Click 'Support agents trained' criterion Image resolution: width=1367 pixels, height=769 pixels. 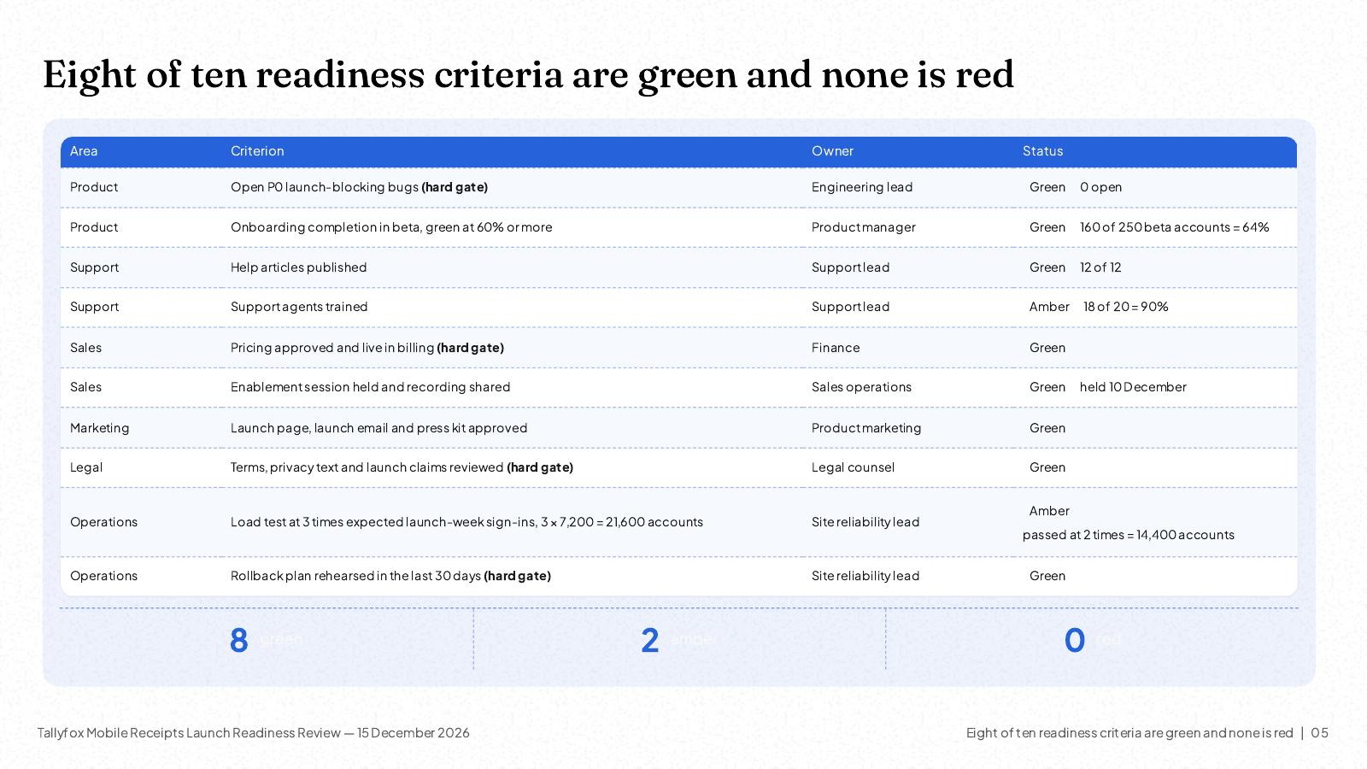(299, 307)
